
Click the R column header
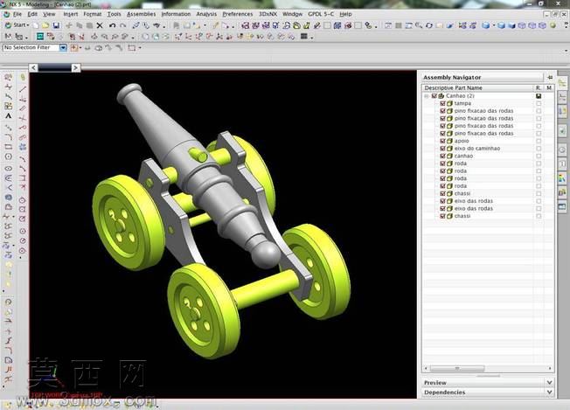538,88
